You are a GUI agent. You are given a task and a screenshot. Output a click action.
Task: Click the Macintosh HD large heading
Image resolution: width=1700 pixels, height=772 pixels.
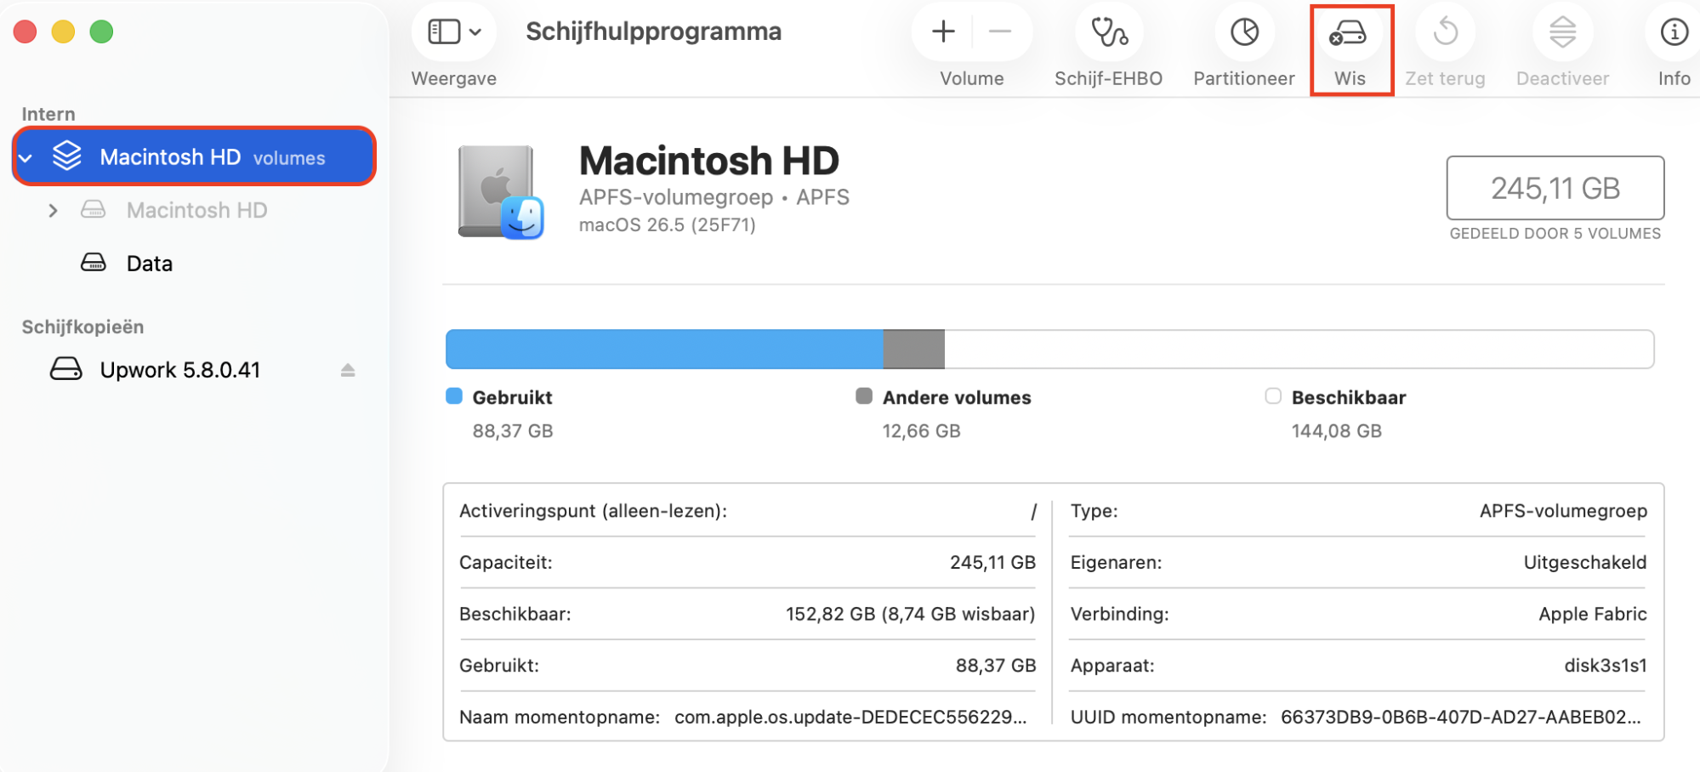coord(708,161)
